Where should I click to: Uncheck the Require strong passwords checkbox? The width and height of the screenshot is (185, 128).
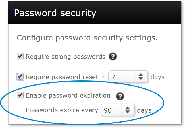(20, 56)
